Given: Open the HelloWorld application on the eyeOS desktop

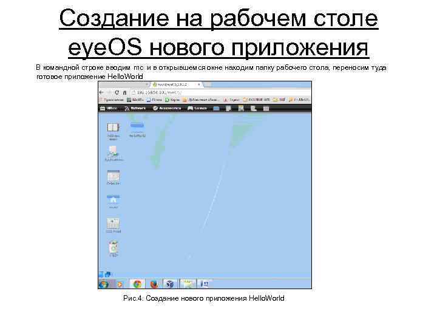Looking at the screenshot, I should click(x=137, y=129).
